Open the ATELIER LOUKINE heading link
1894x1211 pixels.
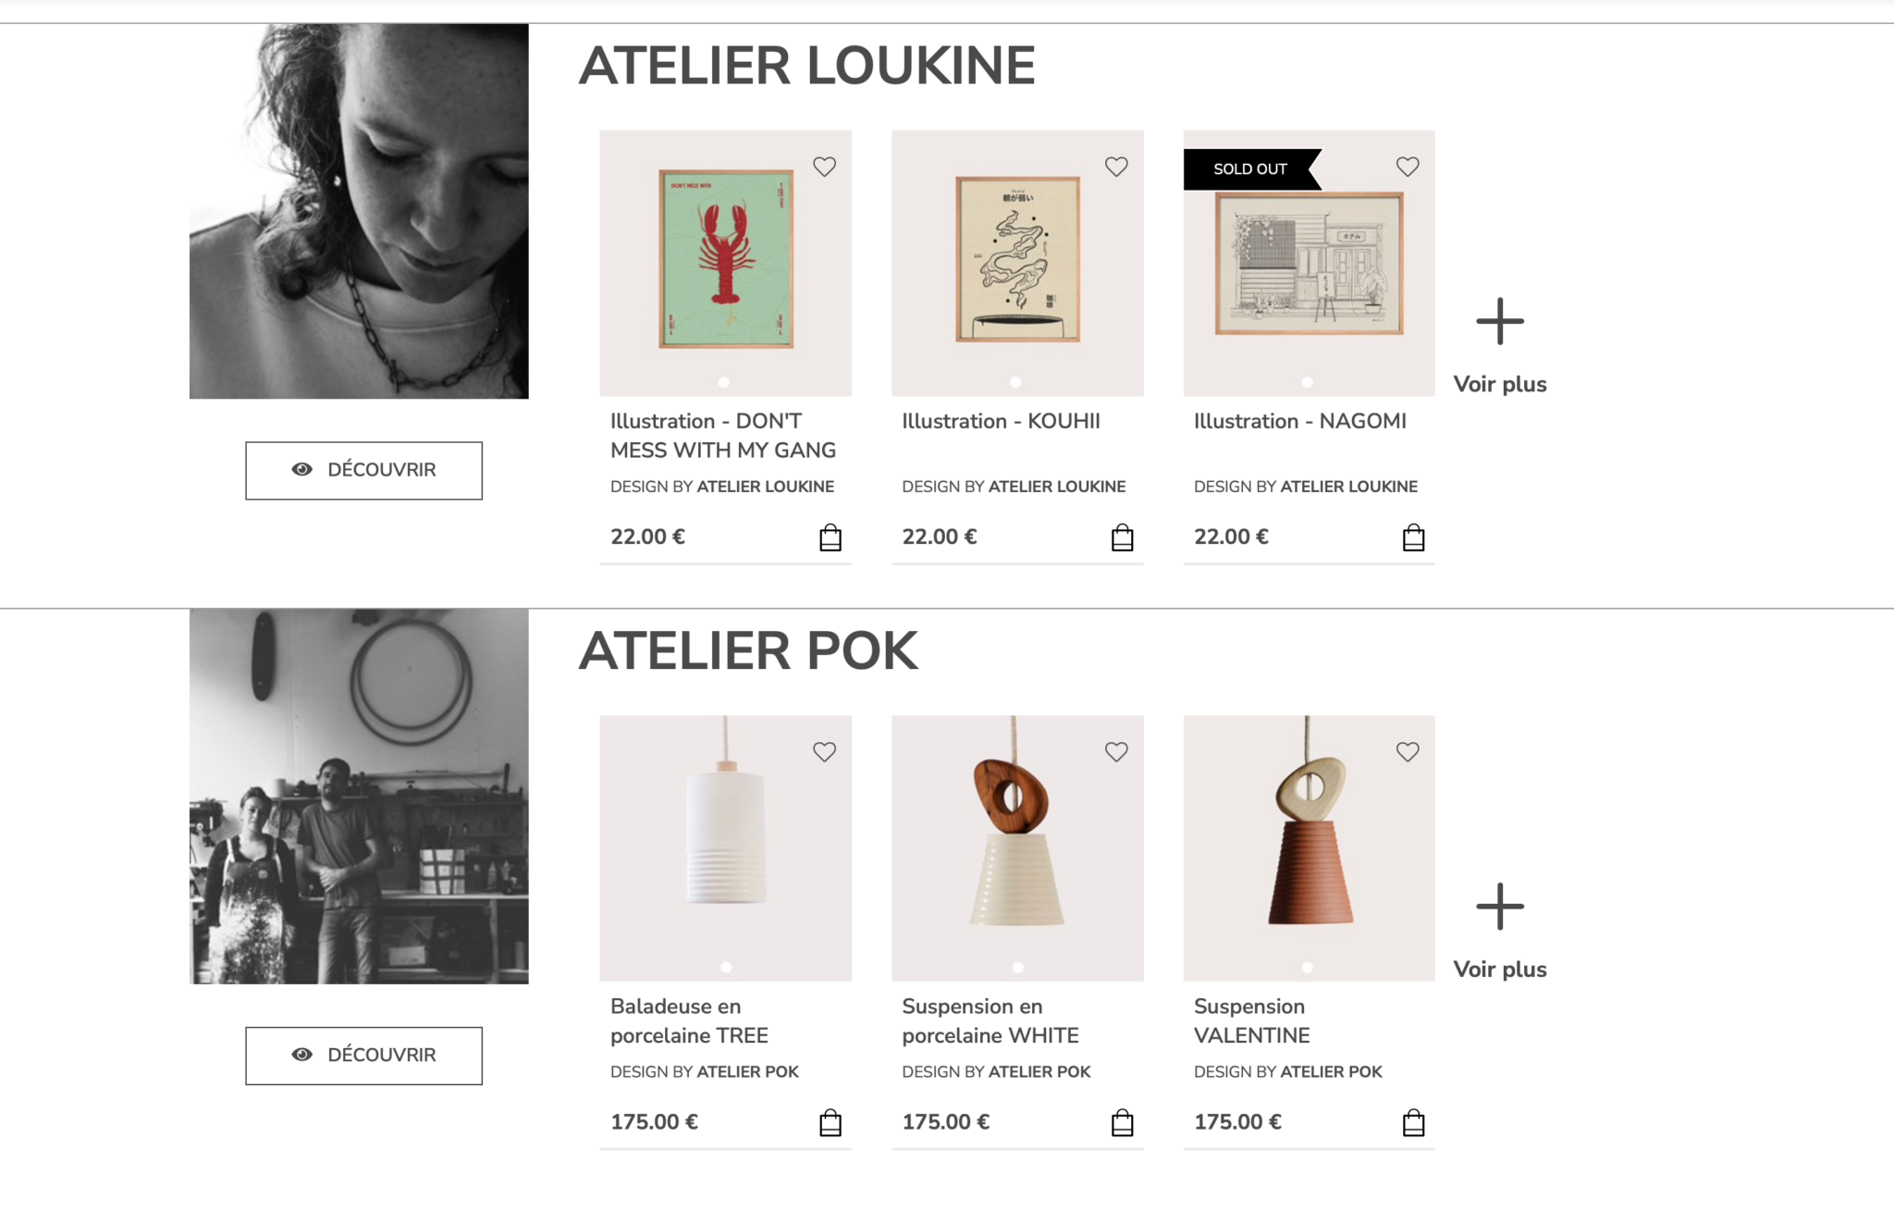point(806,66)
